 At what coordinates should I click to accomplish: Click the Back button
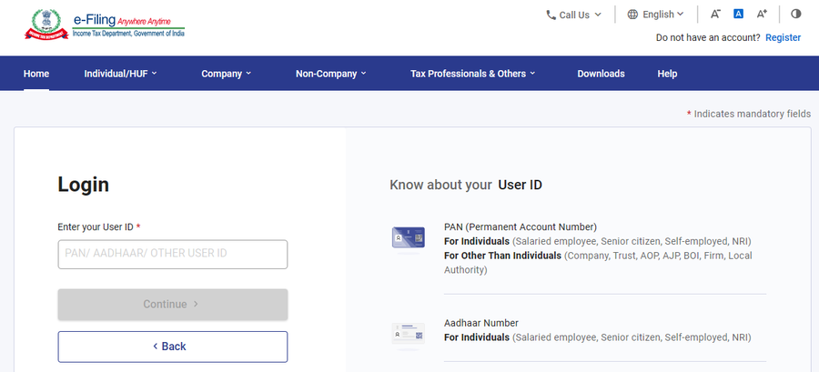(x=172, y=347)
